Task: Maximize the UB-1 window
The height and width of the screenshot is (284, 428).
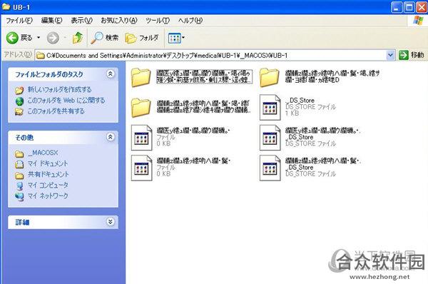Action: click(409, 7)
